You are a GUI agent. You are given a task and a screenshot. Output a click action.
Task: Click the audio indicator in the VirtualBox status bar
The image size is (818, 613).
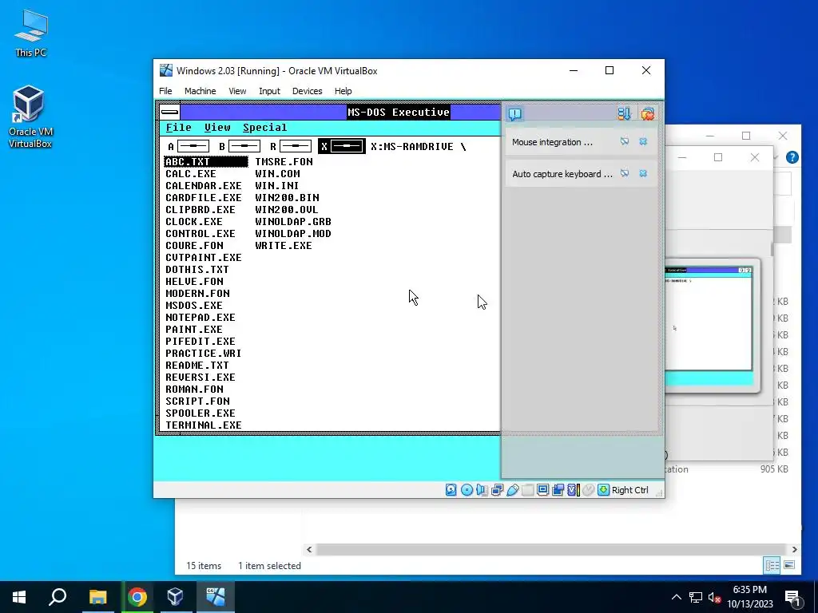click(482, 490)
